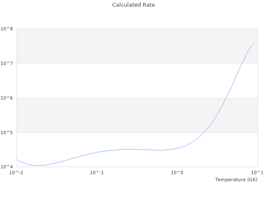The width and height of the screenshot is (266, 200).
Task: Select the 10^4 y-axis label
Action: pos(7,167)
